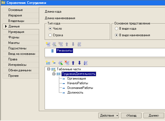Open the Основные tab

click(x=21, y=10)
